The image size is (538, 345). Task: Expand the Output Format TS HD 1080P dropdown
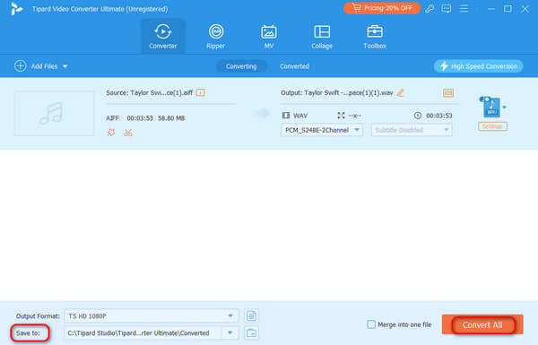(152, 315)
